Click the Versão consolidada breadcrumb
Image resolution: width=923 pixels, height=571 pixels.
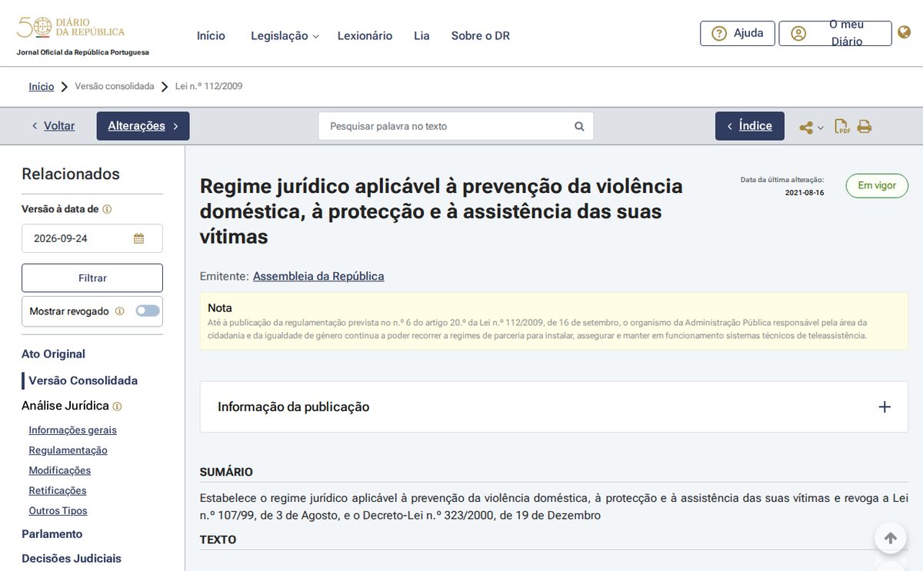pos(115,87)
